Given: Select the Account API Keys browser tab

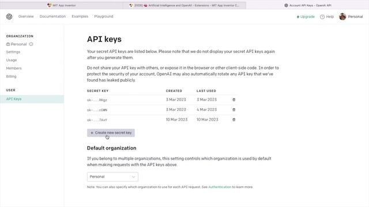Looking at the screenshot, I should [308, 5].
